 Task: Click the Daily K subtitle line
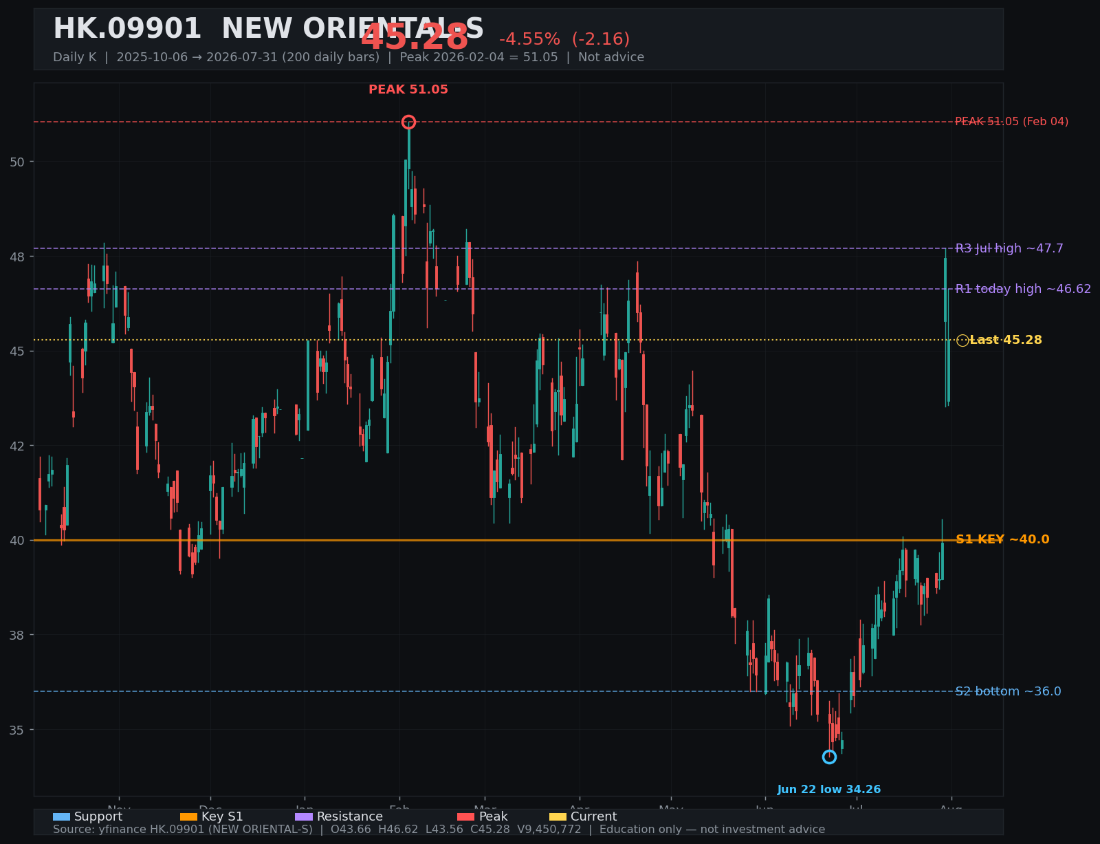[349, 58]
